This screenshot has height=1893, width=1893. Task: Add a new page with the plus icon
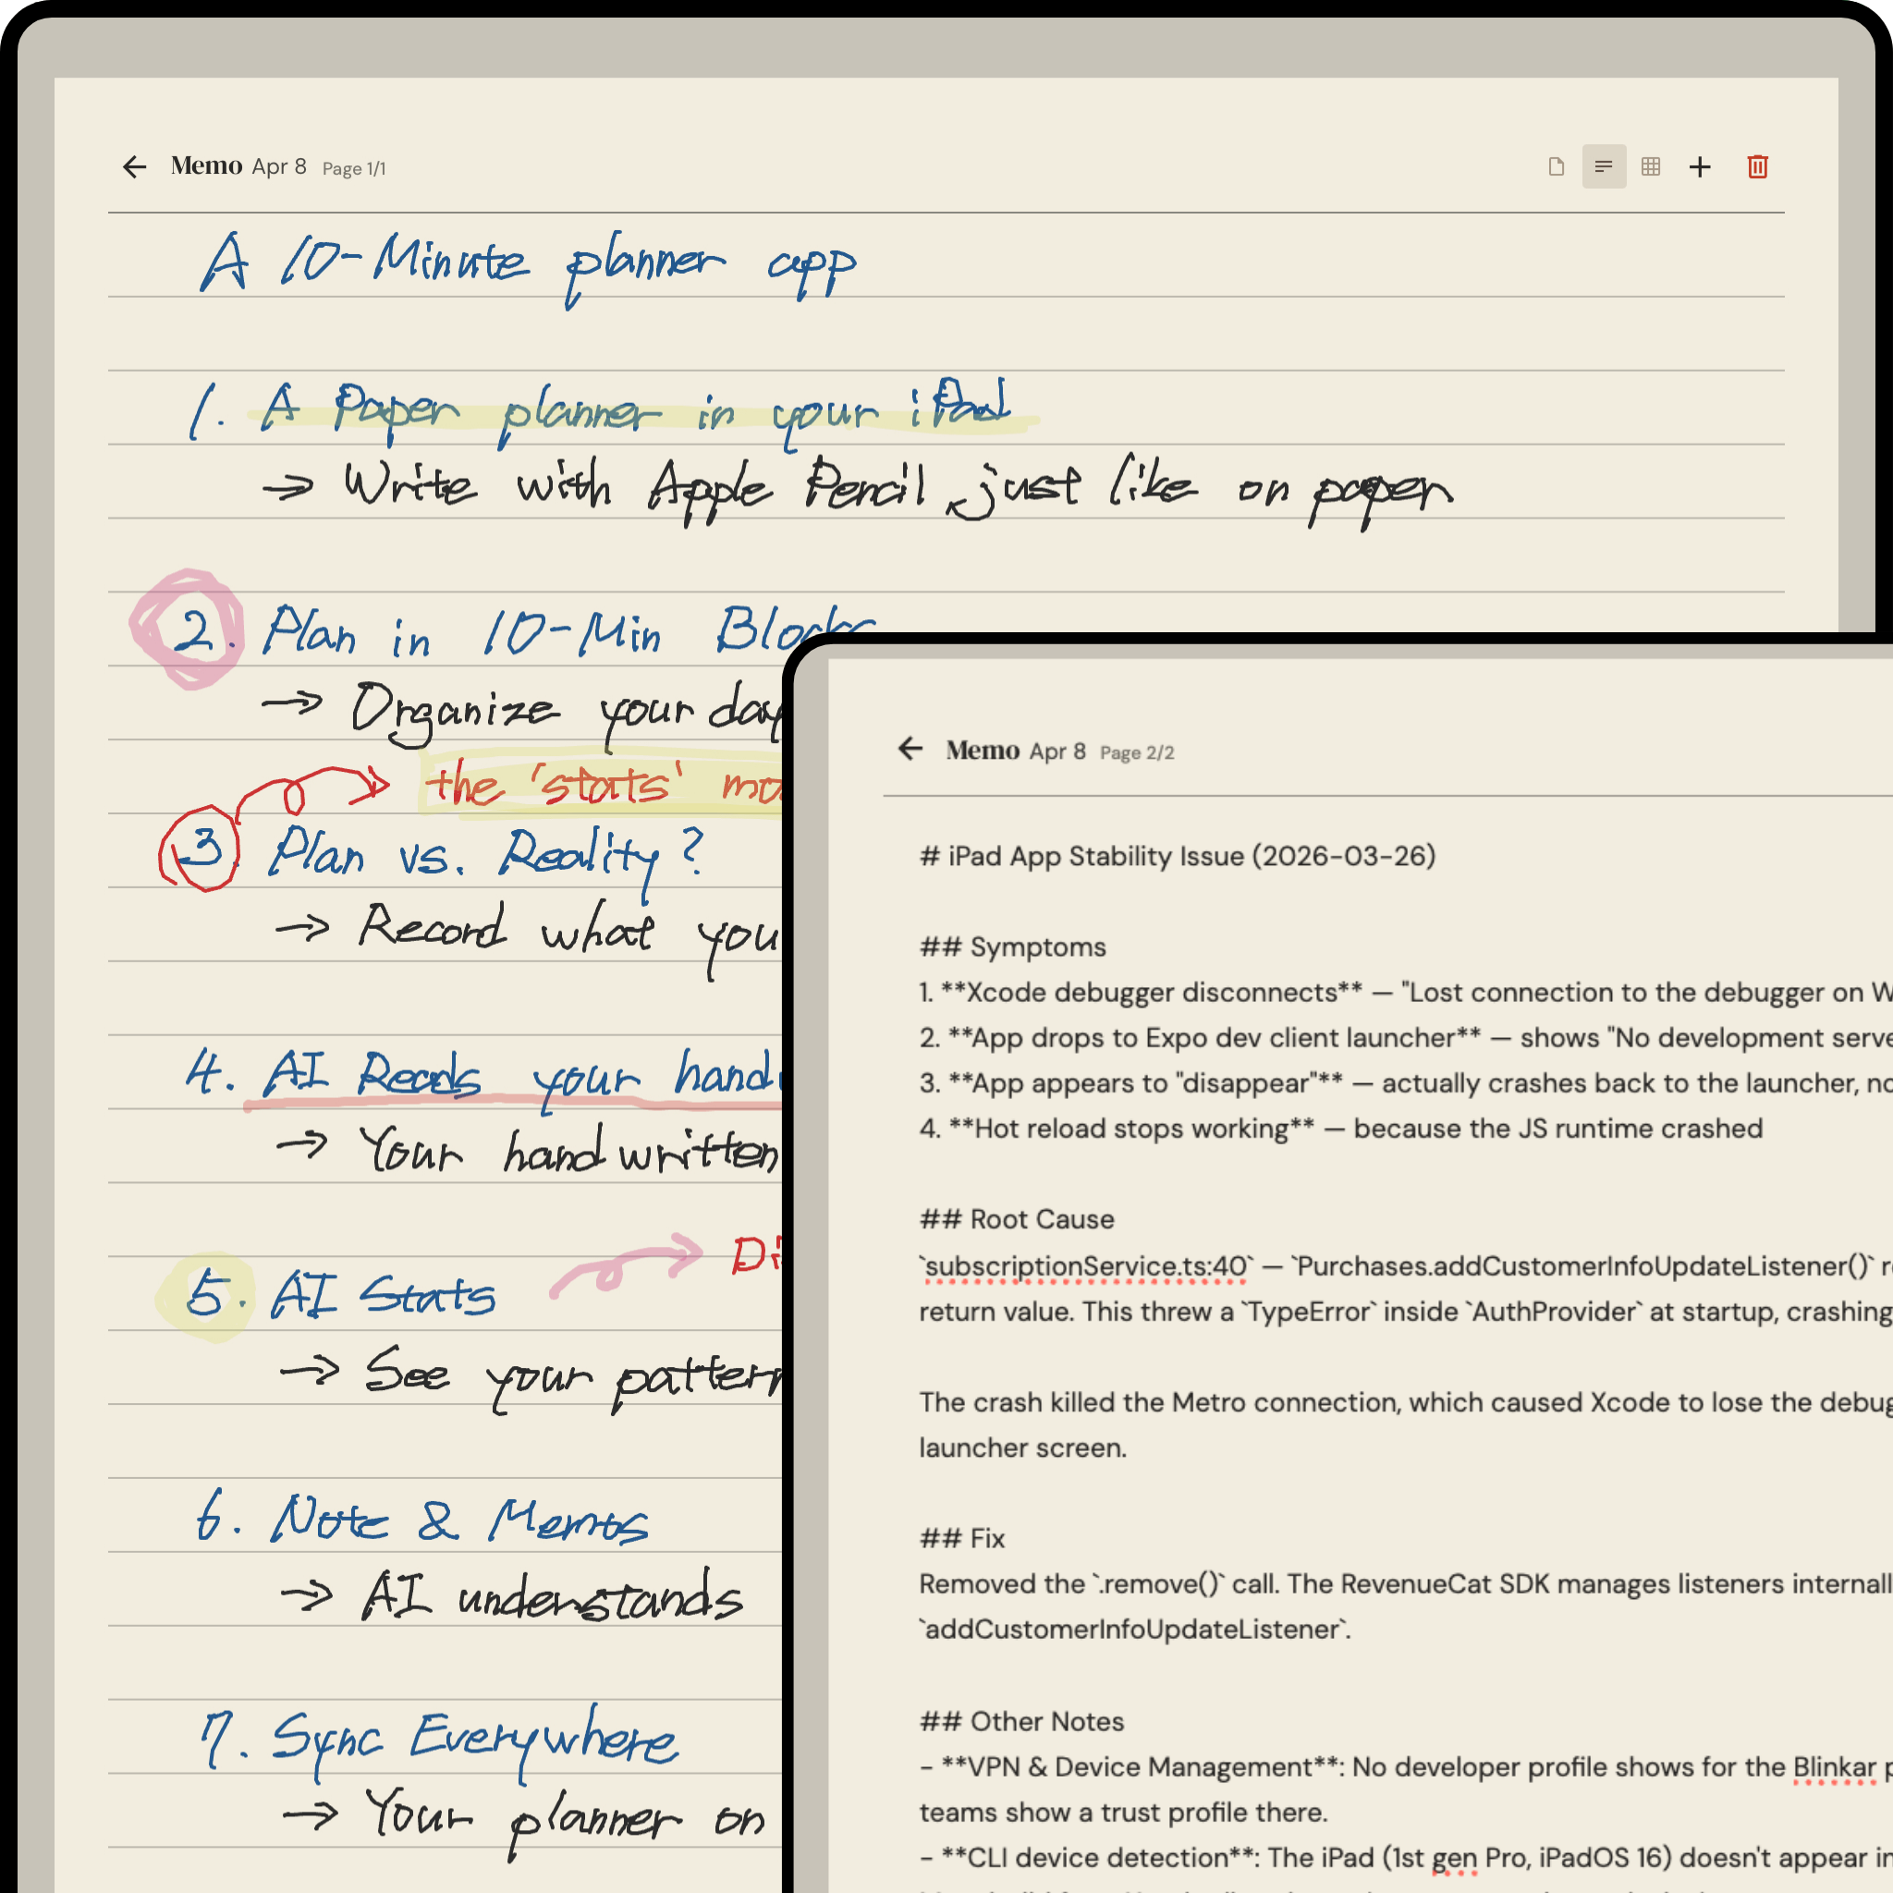1700,166
